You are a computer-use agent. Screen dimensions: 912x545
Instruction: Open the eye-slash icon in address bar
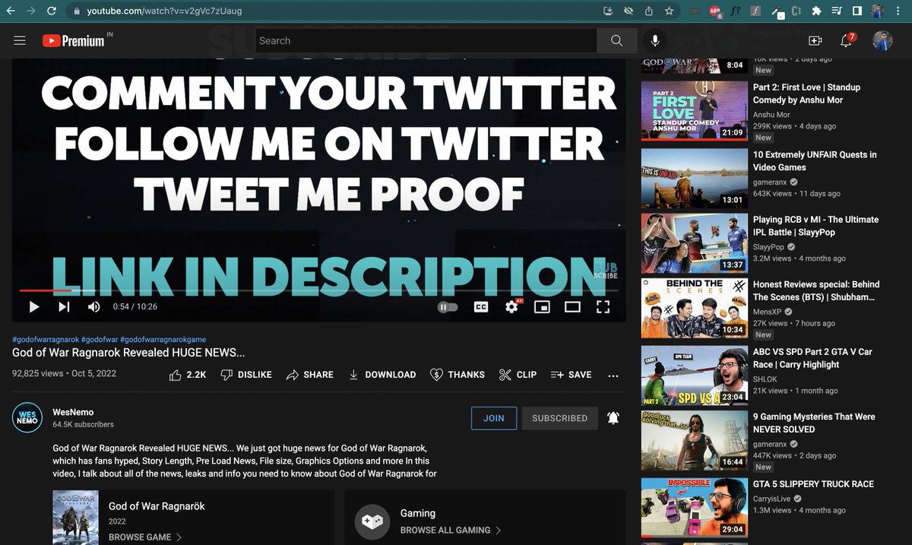[629, 11]
